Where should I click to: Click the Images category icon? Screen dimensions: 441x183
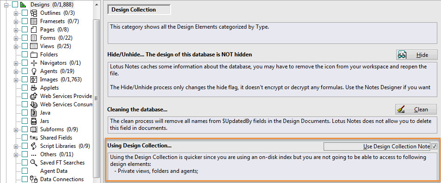coord(34,79)
